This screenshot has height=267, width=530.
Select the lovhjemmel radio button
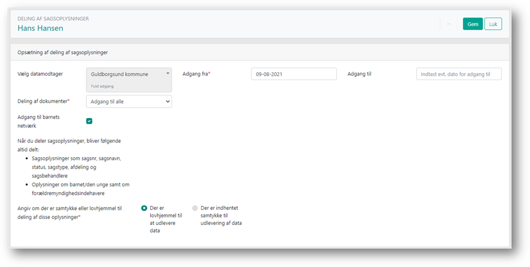pos(144,208)
